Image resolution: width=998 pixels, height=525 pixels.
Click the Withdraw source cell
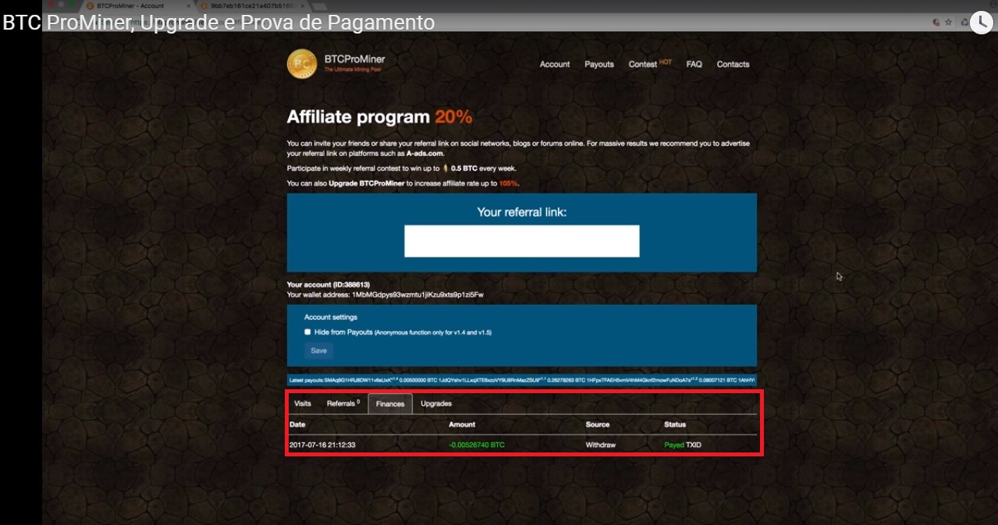point(601,445)
